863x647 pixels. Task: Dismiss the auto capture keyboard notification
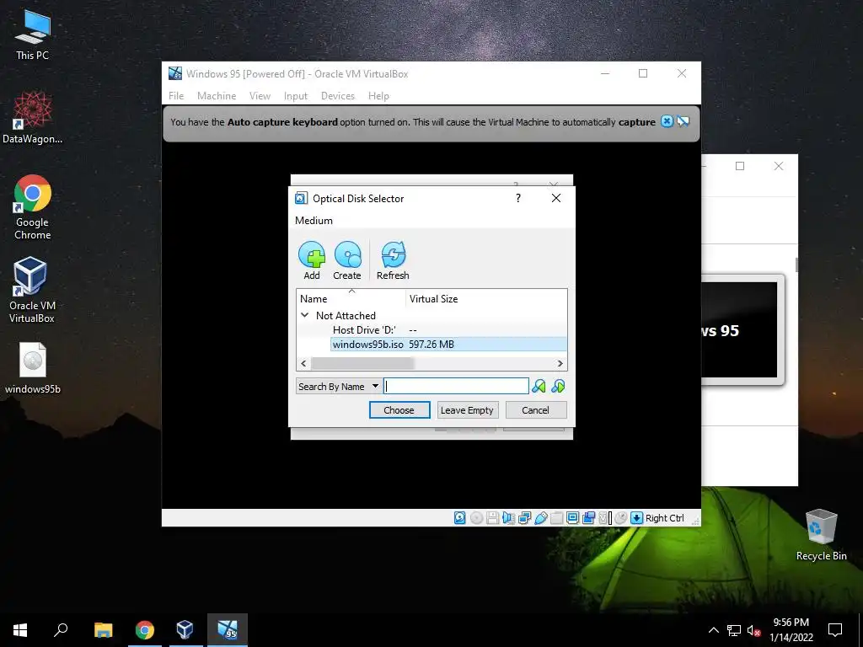667,121
